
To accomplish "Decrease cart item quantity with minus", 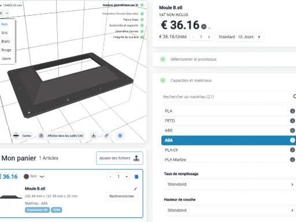I will pyautogui.click(x=110, y=176).
